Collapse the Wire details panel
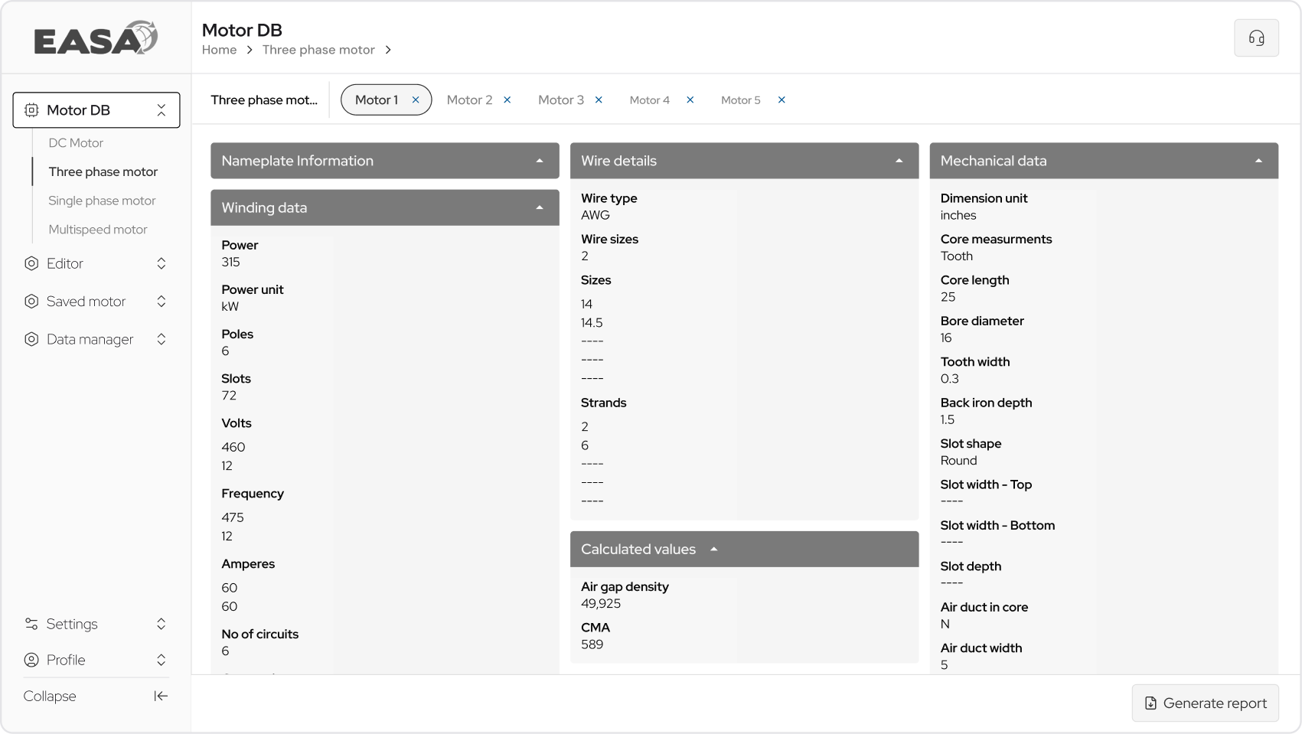This screenshot has width=1302, height=734. (899, 161)
